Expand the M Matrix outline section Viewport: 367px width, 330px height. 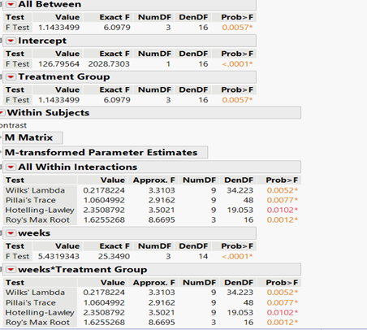point(2,137)
